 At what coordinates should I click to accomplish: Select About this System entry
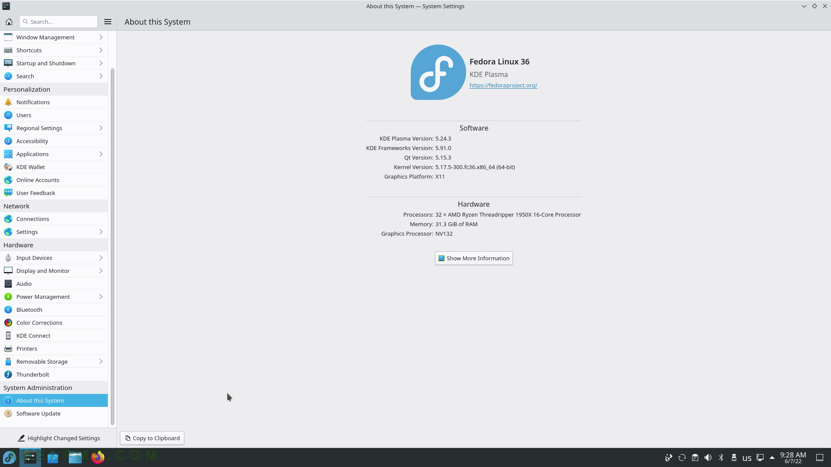tap(54, 400)
